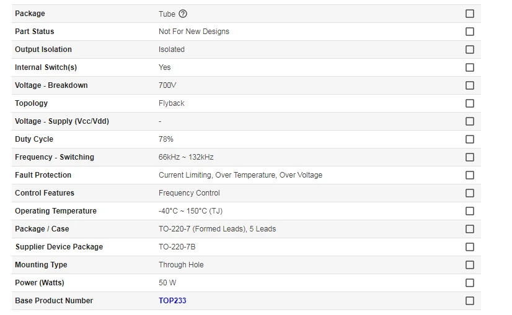Viewport: 512px width, 315px height.
Task: Check the Voltage - Breakdown checkbox
Action: pyautogui.click(x=470, y=85)
